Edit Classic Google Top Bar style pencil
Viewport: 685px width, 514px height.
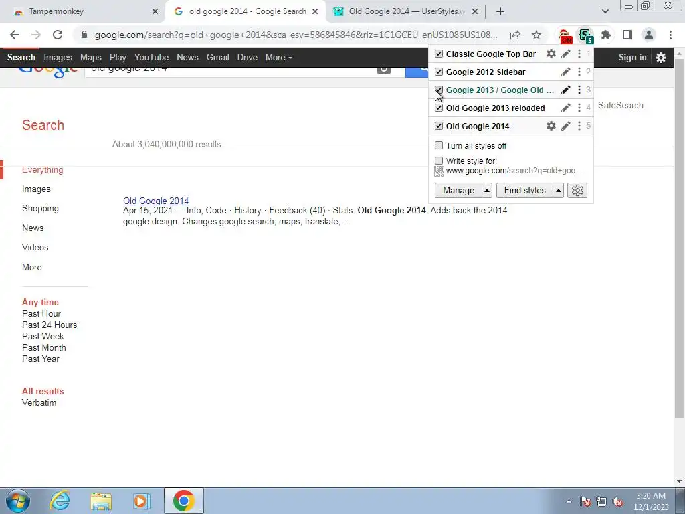pos(566,54)
